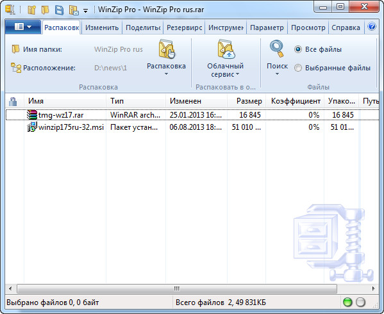Viewport: 384px width, 314px height.
Task: Click the horizontal scrollbar thumb
Action: pyautogui.click(x=177, y=288)
